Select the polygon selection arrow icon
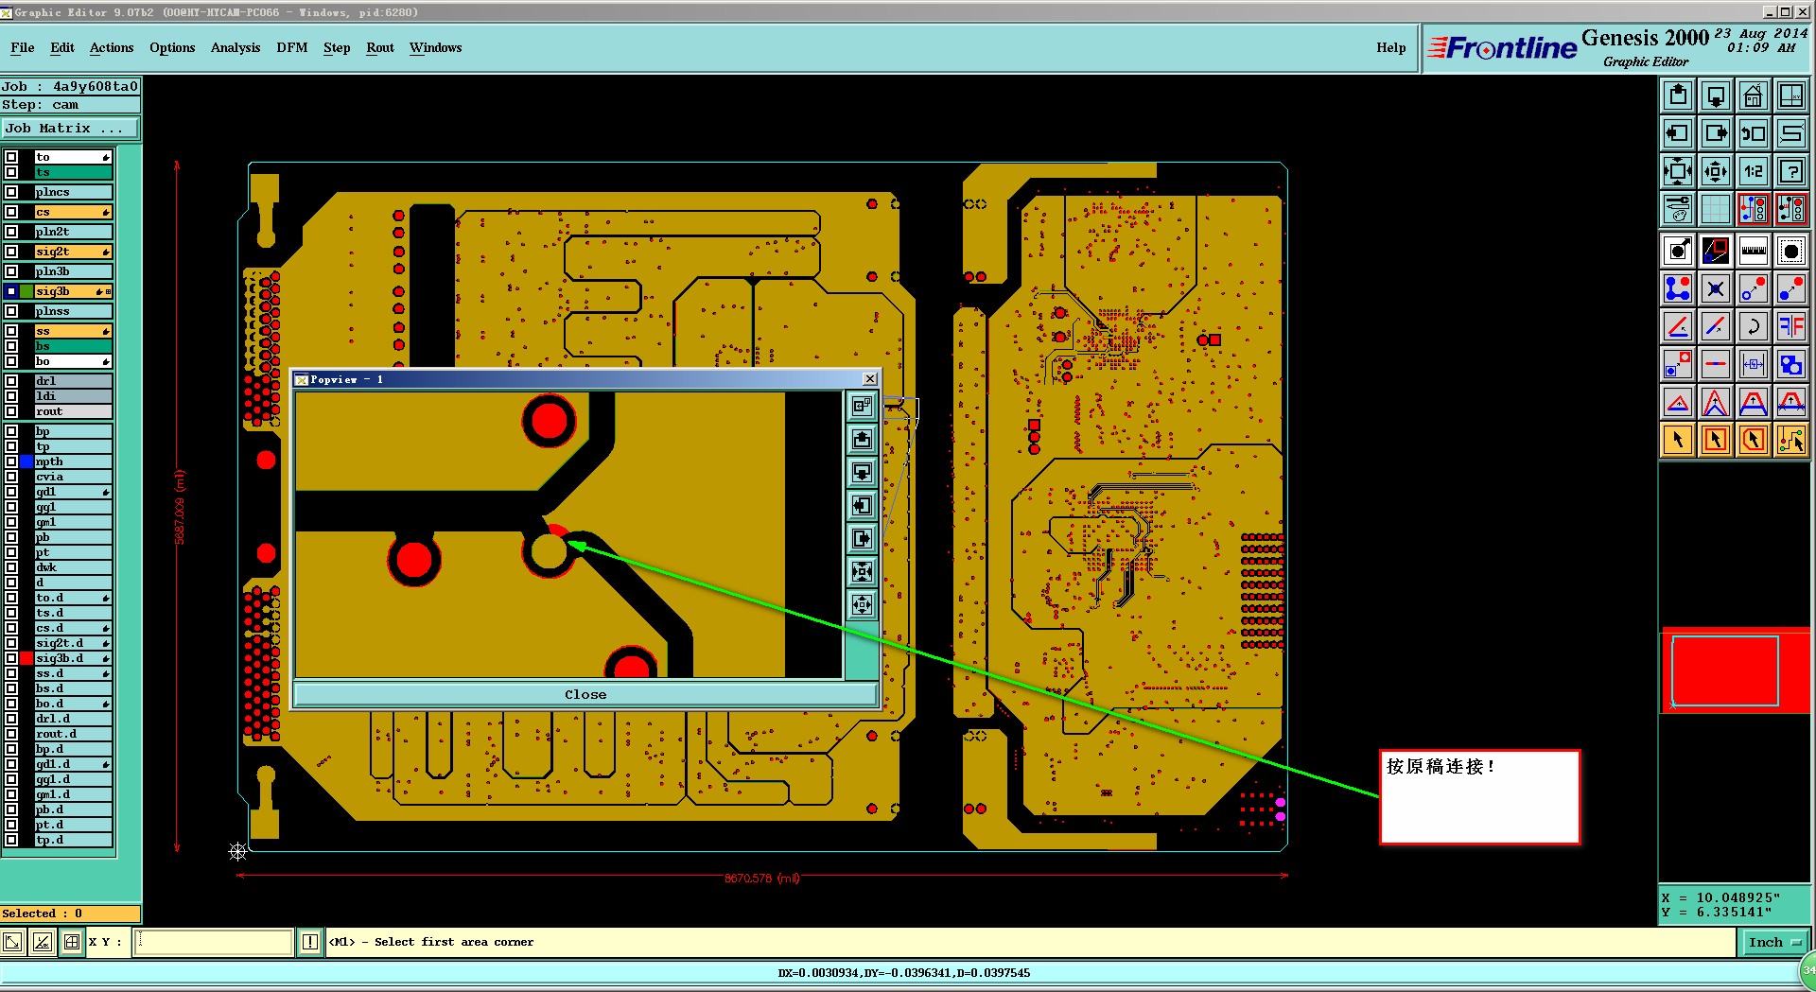Viewport: 1816px width, 992px height. (x=1754, y=440)
